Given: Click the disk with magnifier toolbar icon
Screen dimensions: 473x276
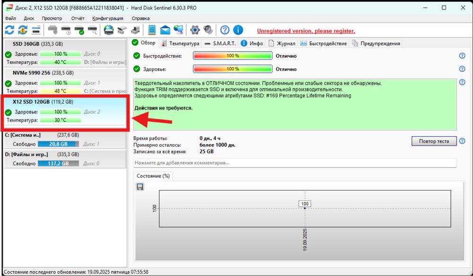Looking at the screenshot, I should tap(92, 30).
